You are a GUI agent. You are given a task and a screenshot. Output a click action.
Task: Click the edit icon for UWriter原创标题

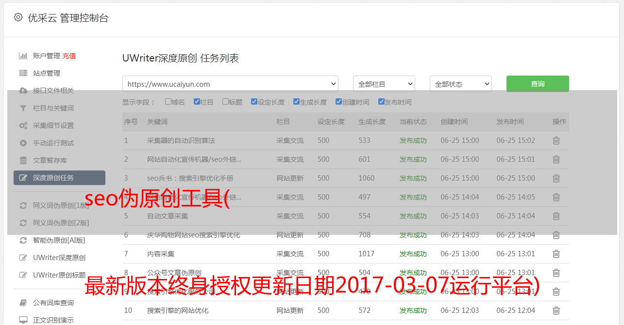(23, 275)
